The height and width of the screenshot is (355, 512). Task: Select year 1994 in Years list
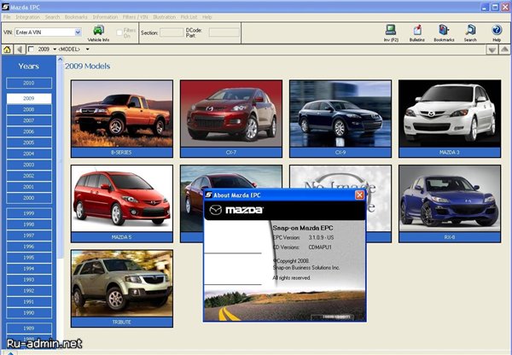point(29,269)
